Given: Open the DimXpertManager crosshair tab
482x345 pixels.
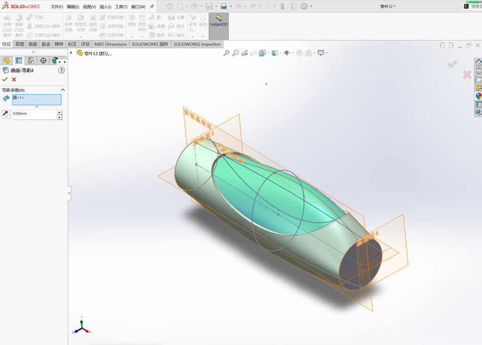Looking at the screenshot, I should (x=43, y=61).
